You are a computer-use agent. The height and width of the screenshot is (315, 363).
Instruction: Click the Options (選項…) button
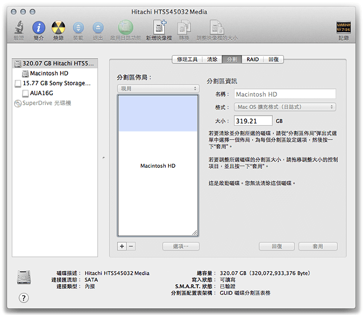pos(181,246)
